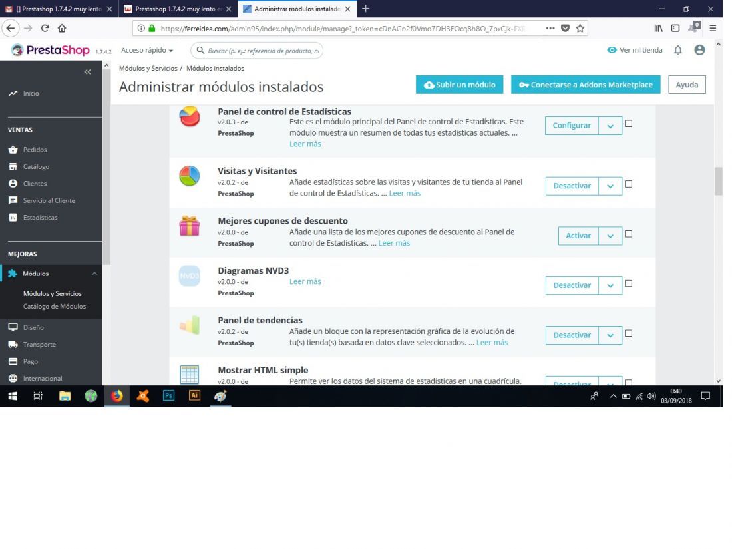Open Firefox page actions ellipsis
Screen dimensions: 732x549
(x=550, y=29)
